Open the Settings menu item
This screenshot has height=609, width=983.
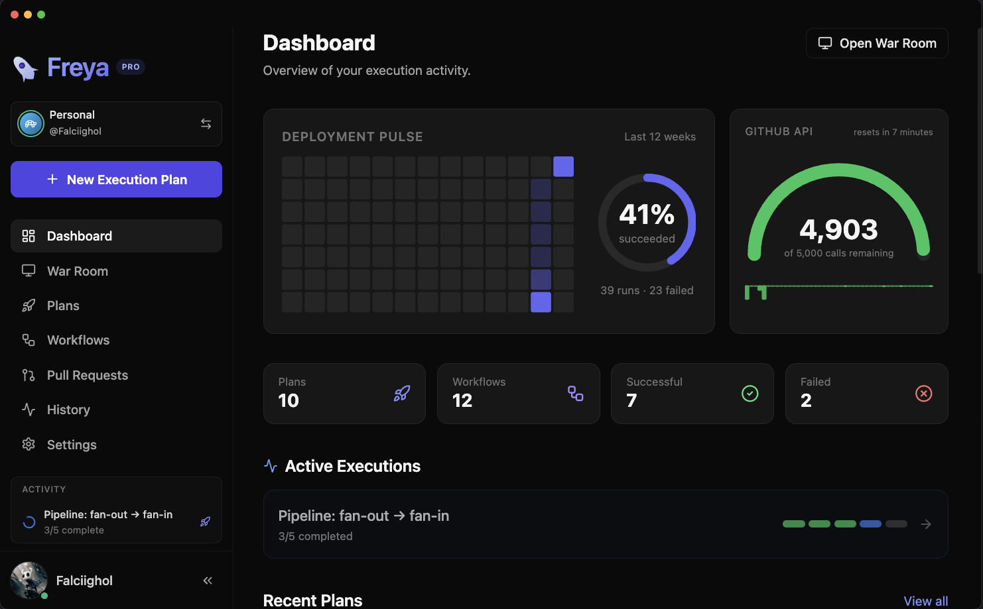pos(116,445)
